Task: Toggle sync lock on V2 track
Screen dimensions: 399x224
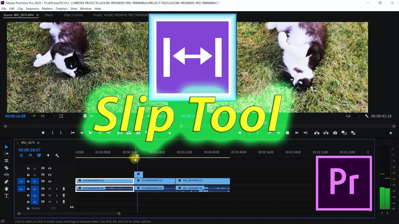Action: tap(43, 175)
